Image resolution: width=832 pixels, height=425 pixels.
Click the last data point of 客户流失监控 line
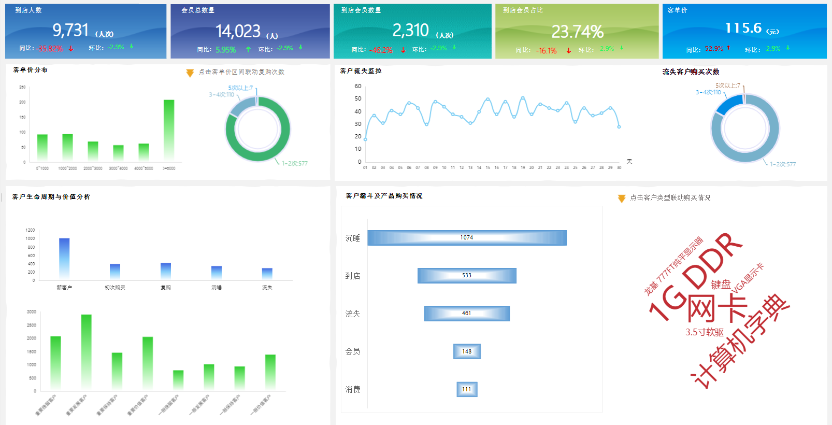619,126
